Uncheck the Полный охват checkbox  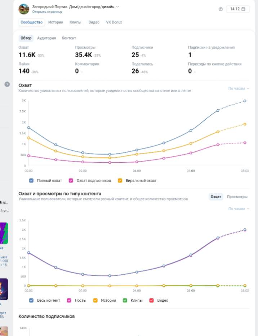[31, 180]
